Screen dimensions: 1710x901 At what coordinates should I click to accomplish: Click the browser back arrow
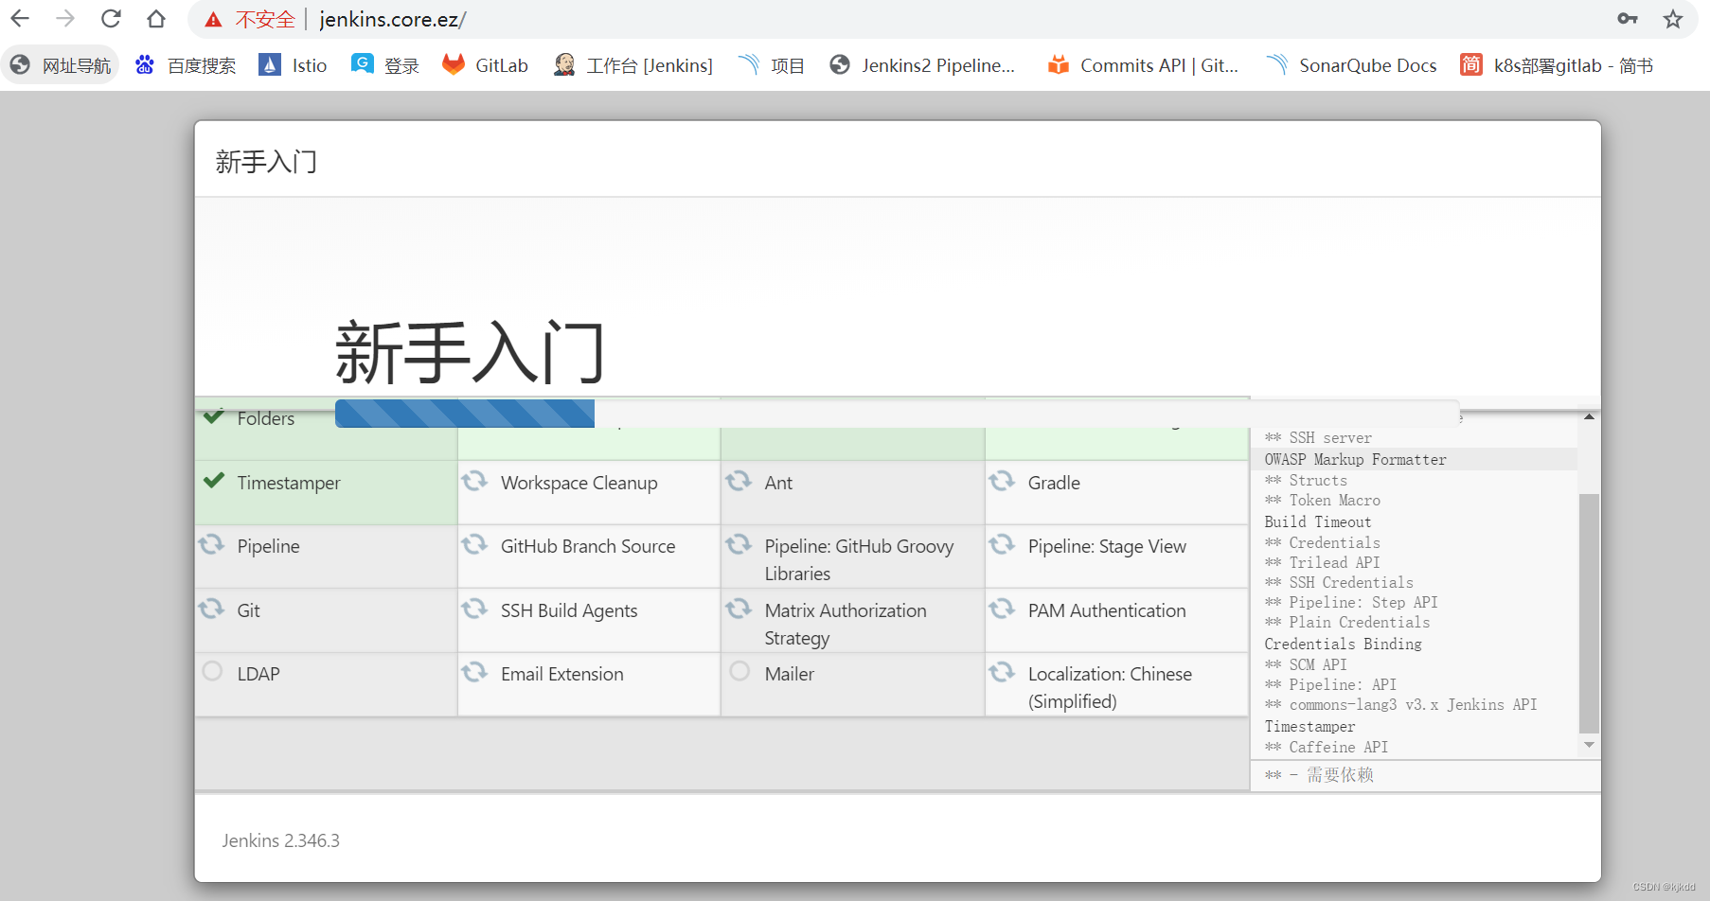(x=20, y=19)
